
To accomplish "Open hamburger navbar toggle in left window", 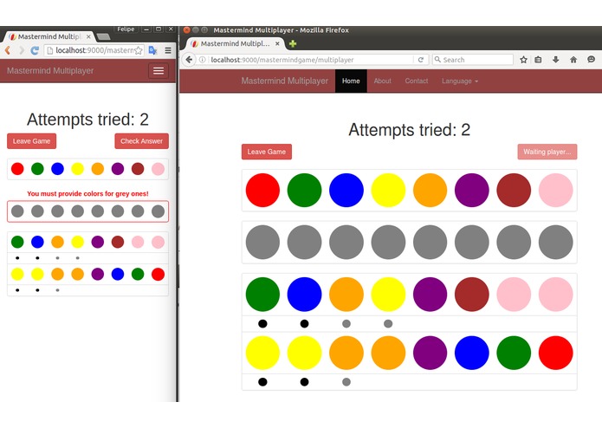I will coord(159,71).
